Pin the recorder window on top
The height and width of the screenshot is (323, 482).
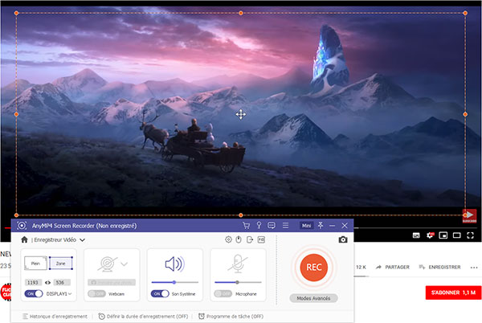click(x=321, y=226)
